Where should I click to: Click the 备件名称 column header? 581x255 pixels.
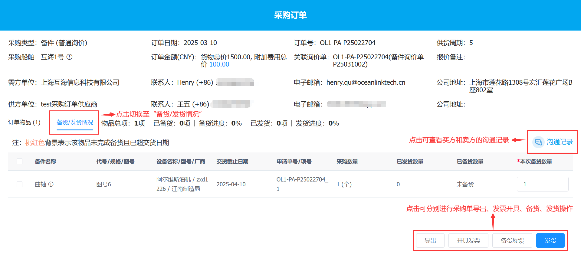point(45,162)
